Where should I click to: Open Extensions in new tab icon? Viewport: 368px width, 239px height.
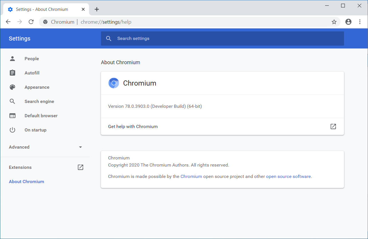[80, 167]
